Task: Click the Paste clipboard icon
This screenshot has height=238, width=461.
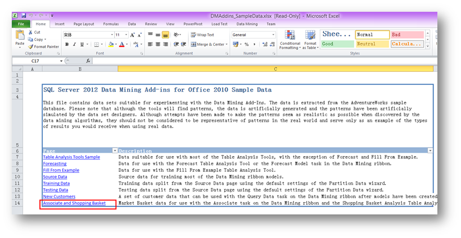Action: tap(20, 35)
